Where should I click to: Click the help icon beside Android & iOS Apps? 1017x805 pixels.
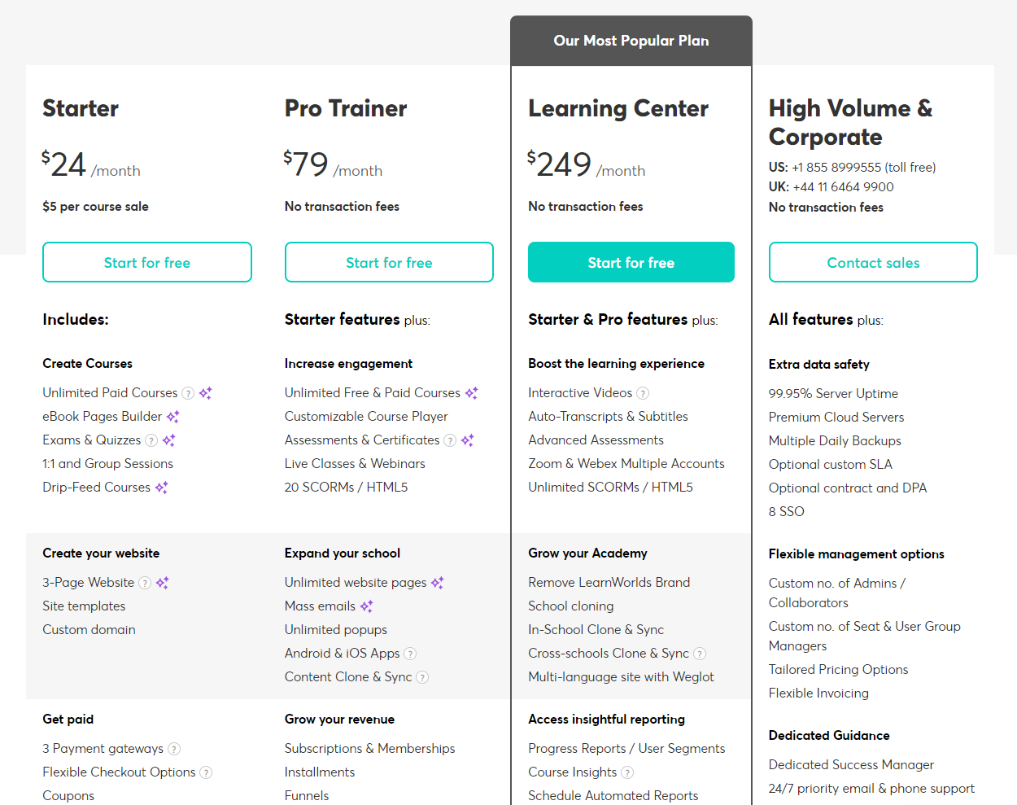tap(410, 653)
